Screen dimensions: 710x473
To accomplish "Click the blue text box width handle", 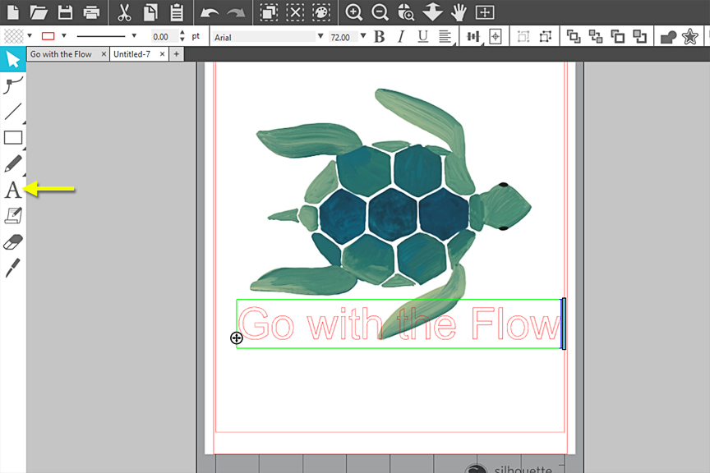I will 564,324.
